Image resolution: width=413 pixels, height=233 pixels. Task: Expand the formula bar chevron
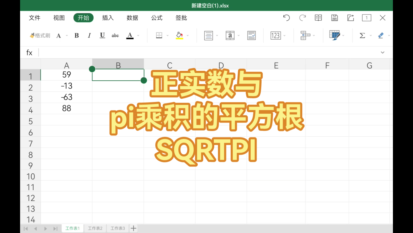[x=383, y=53]
